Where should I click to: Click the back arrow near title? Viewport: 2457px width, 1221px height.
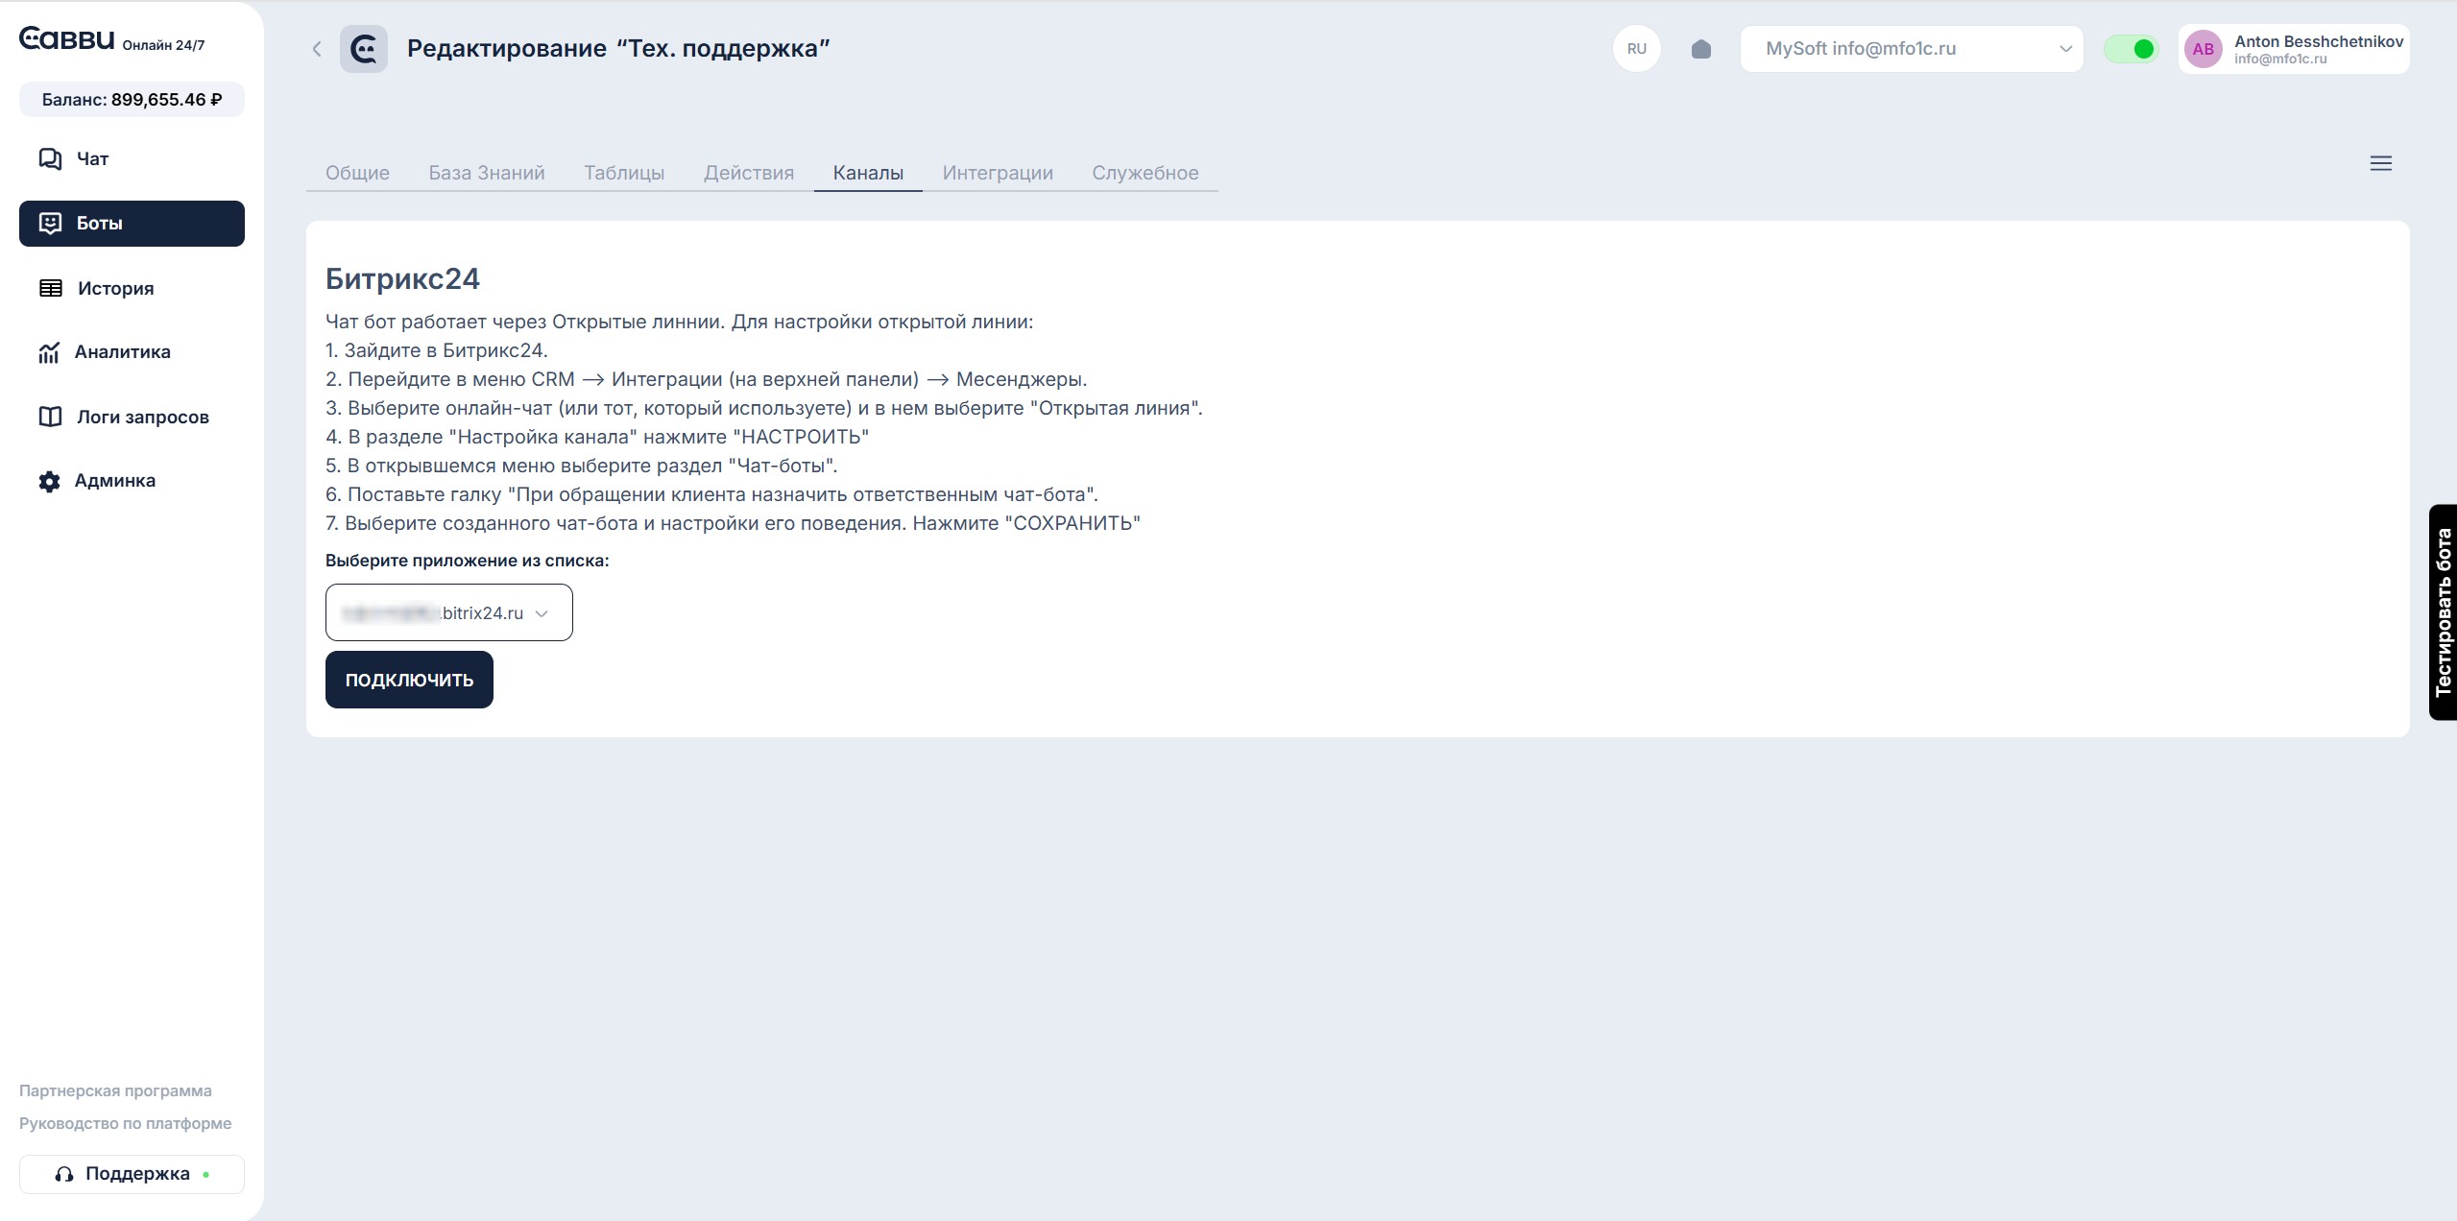[317, 49]
